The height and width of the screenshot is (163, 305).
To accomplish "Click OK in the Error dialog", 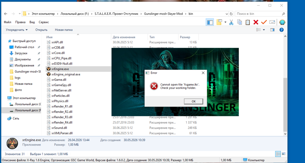I will (x=193, y=101).
